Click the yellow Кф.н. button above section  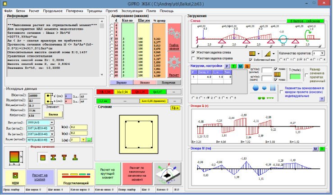(175, 108)
